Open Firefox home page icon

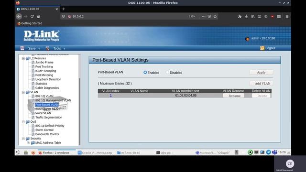point(39,17)
